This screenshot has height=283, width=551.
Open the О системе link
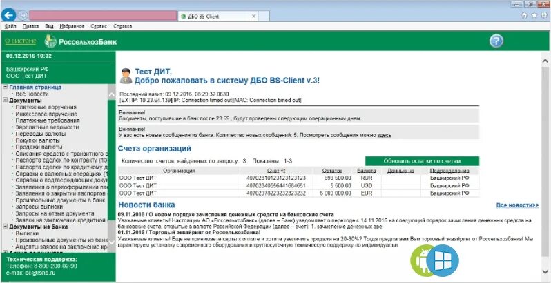(21, 41)
